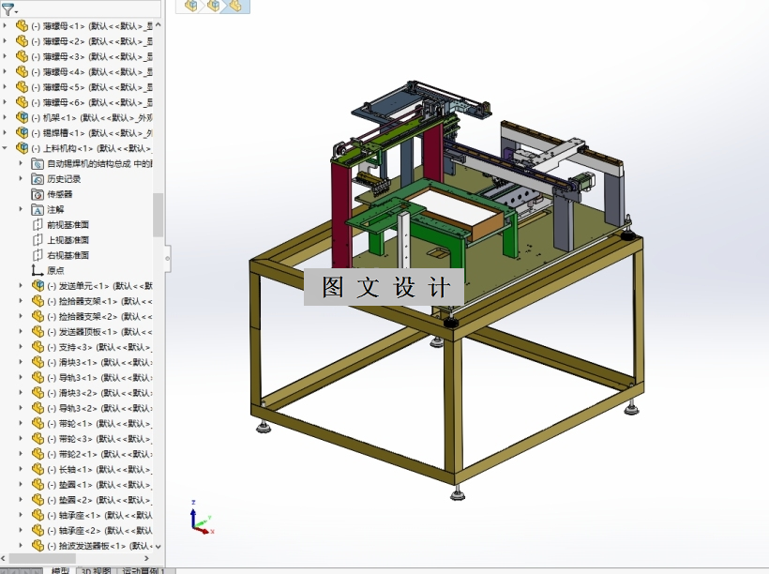Click the 上料机构<1> subassembly icon
Screen dimensions: 769x574
tap(23, 147)
